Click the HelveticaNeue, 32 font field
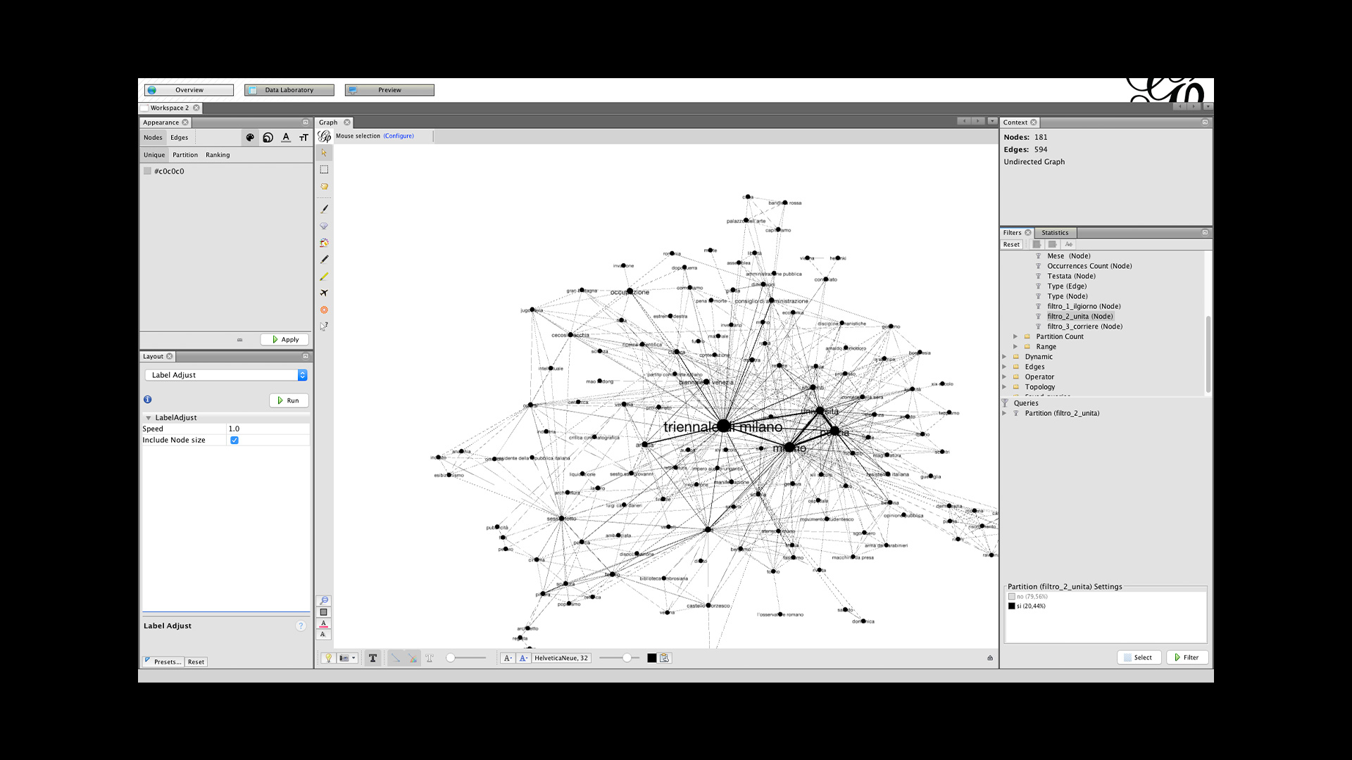The image size is (1352, 760). (561, 658)
